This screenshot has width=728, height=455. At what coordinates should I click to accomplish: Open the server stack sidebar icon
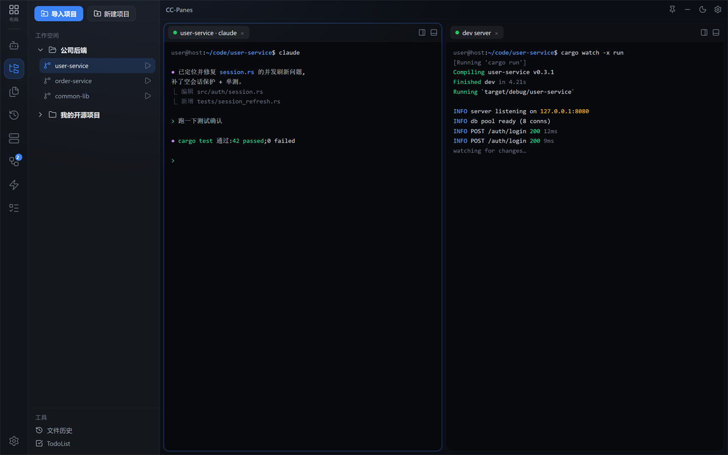click(14, 138)
